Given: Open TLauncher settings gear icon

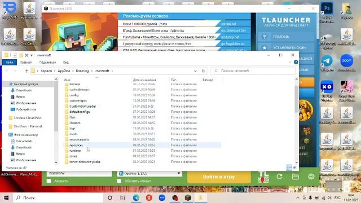Looking at the screenshot, I should tap(311, 176).
